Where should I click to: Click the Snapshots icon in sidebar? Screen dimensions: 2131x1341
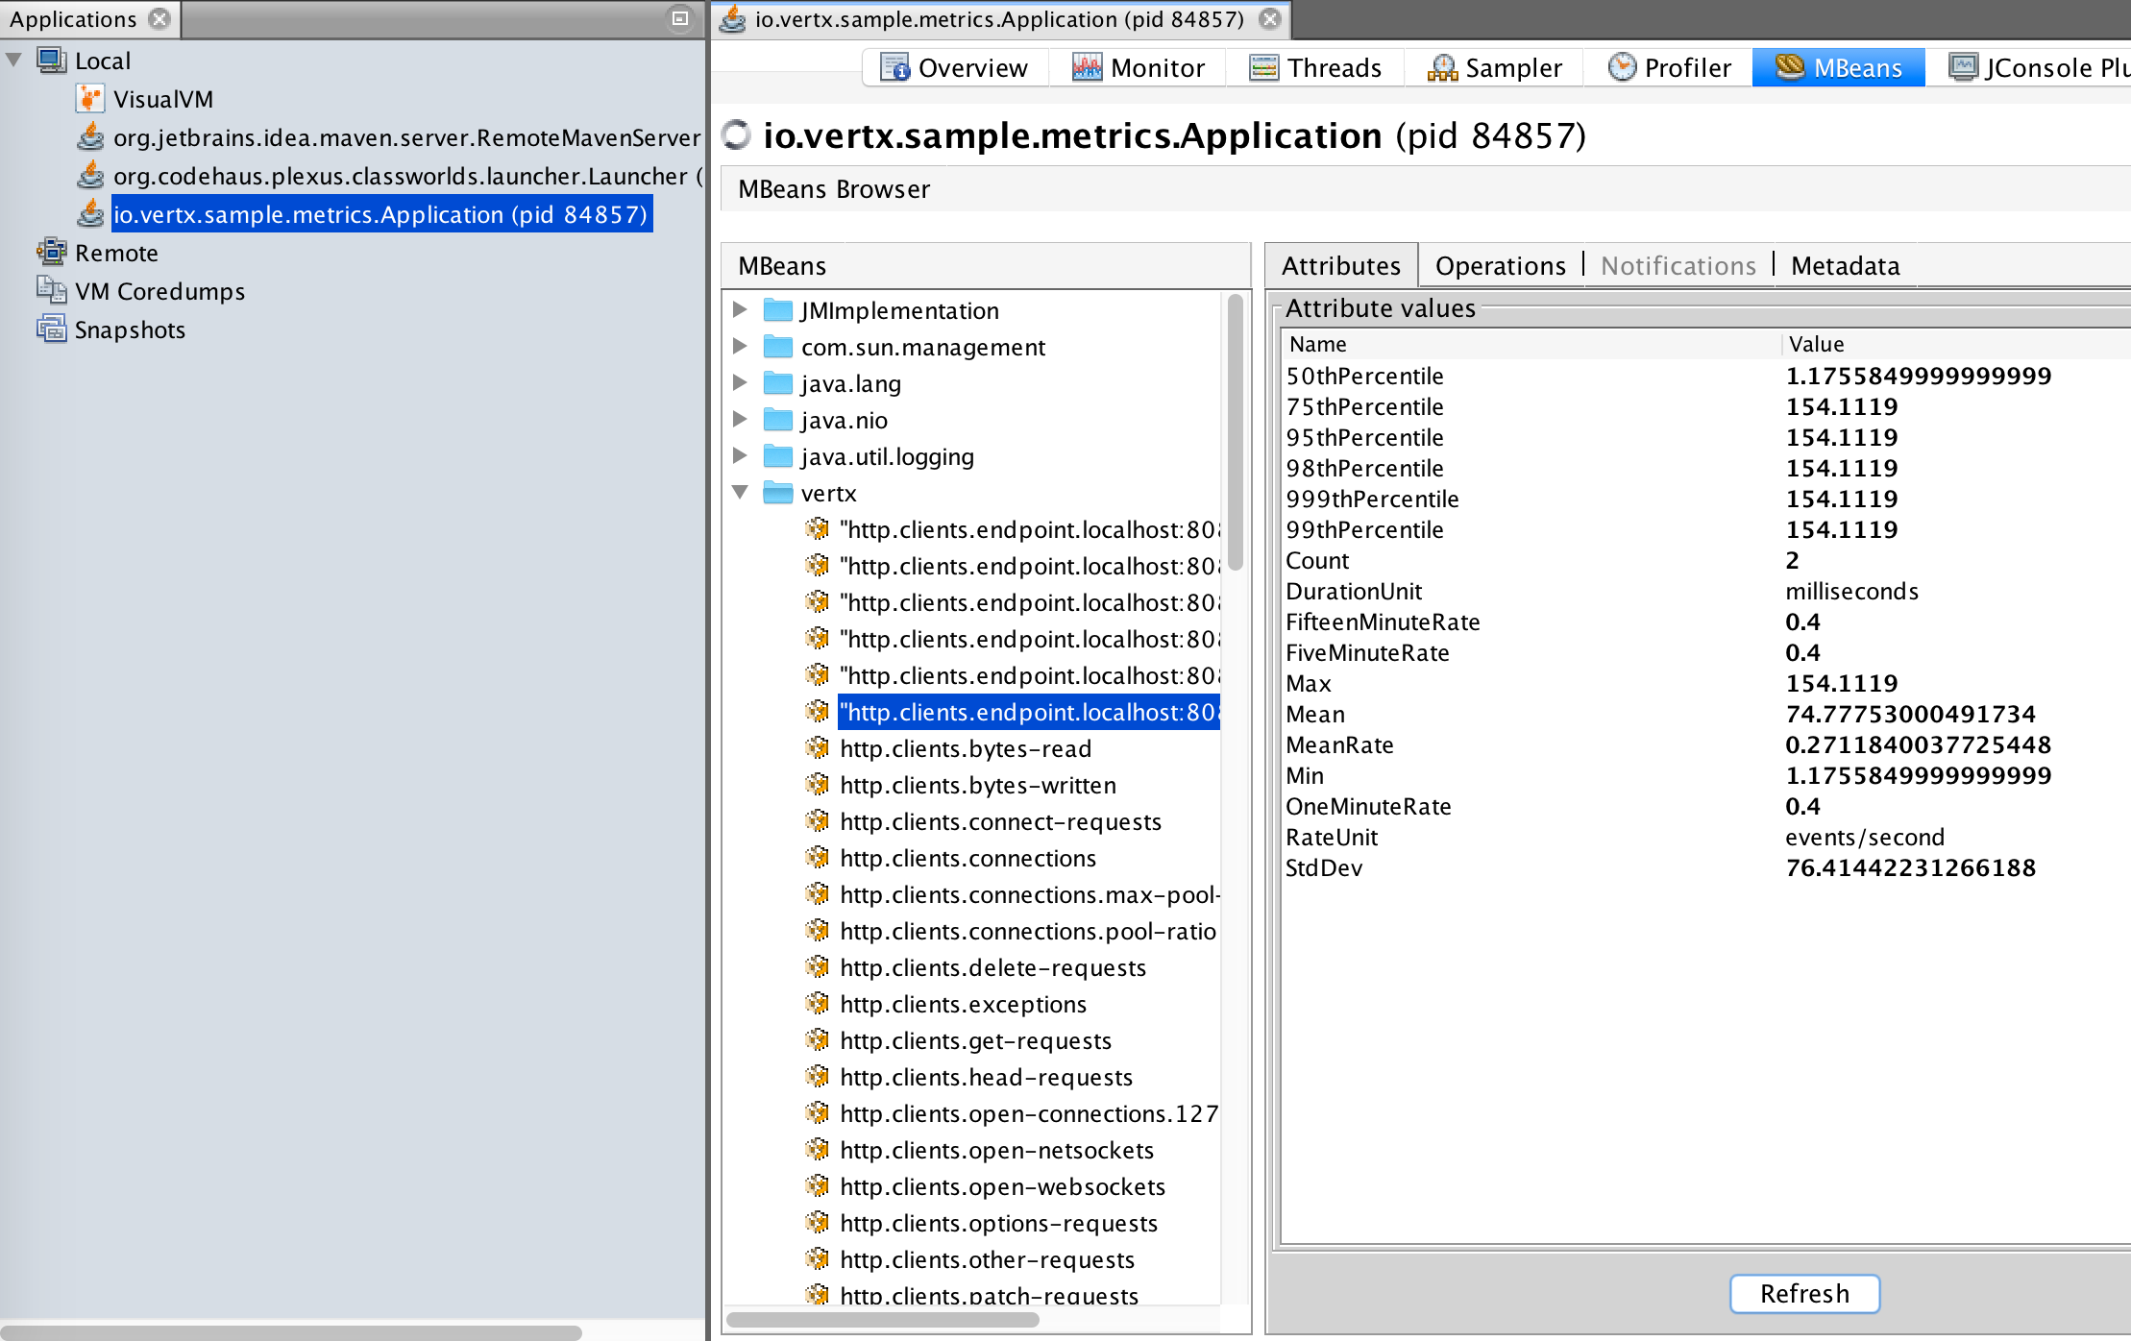51,329
